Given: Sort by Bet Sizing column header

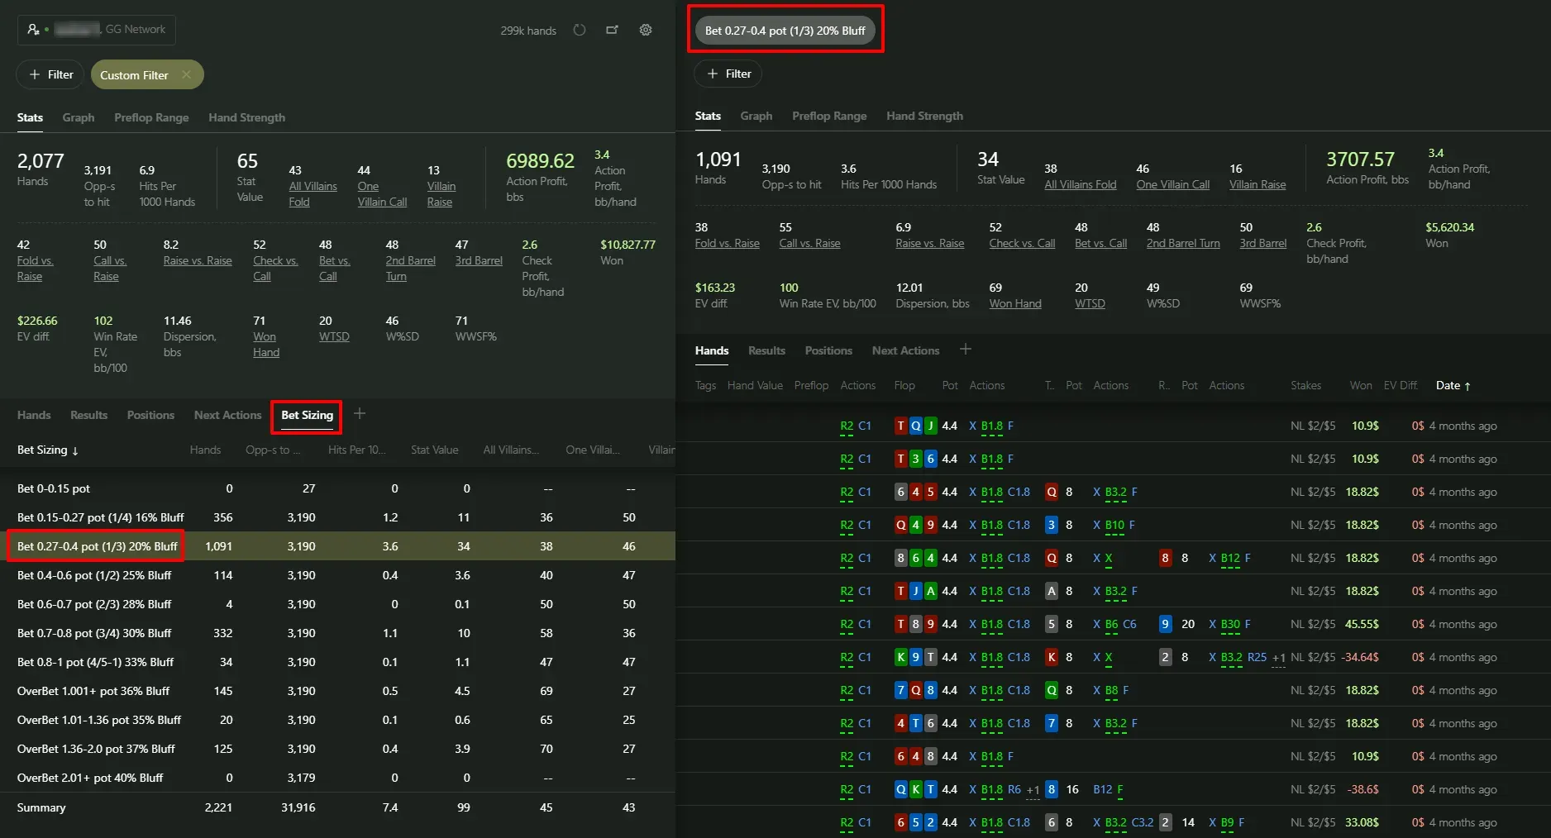Looking at the screenshot, I should (47, 450).
